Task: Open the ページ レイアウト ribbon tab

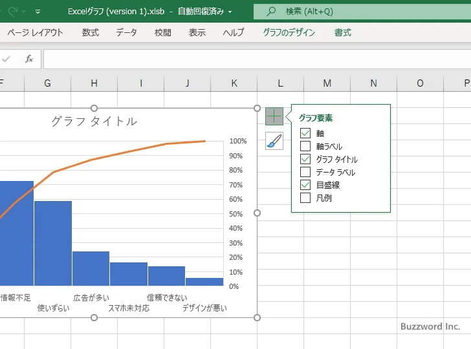Action: coord(35,32)
